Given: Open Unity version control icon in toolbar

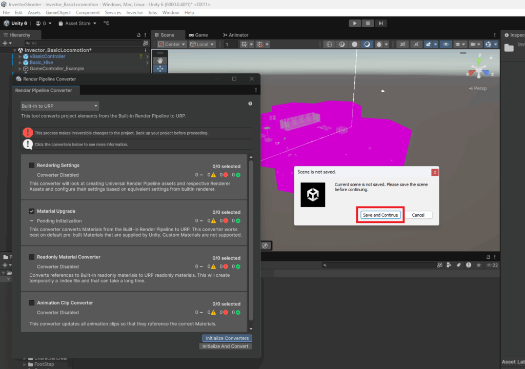Looking at the screenshot, I should (106, 23).
